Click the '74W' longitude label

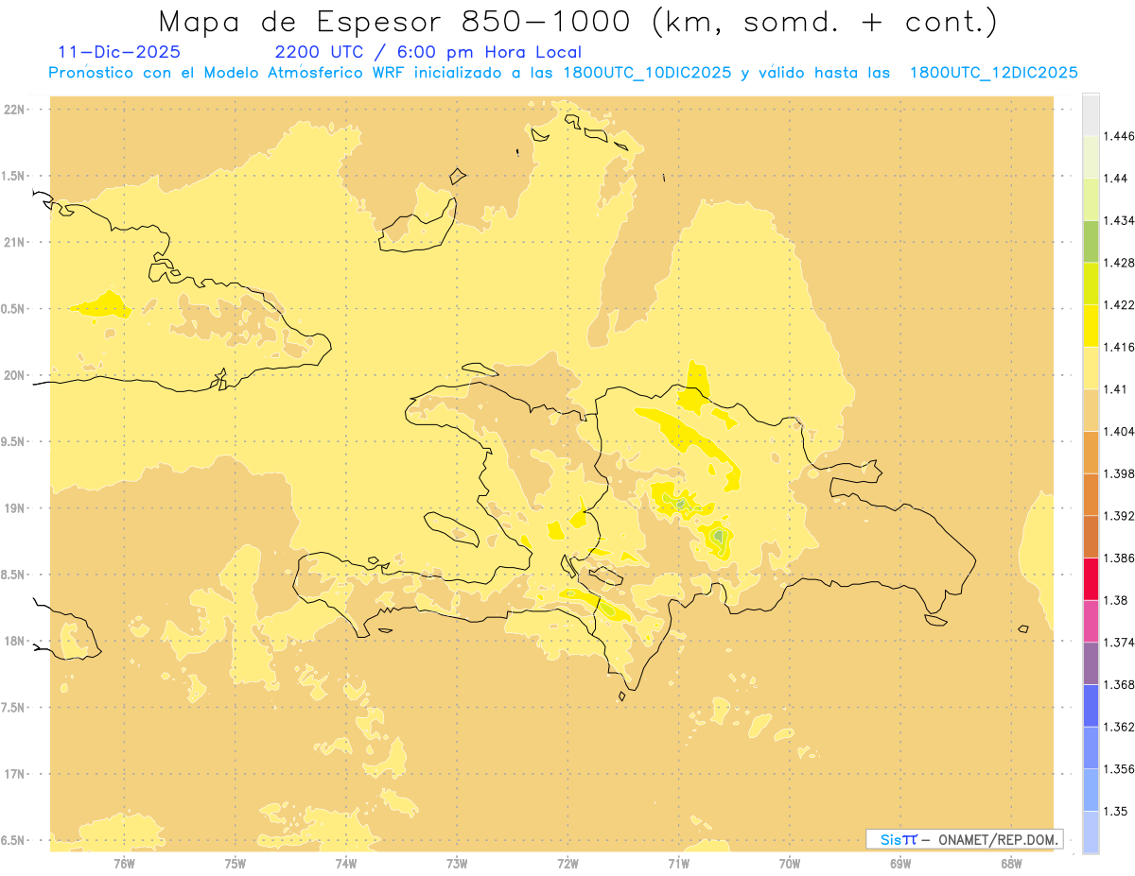click(x=345, y=863)
